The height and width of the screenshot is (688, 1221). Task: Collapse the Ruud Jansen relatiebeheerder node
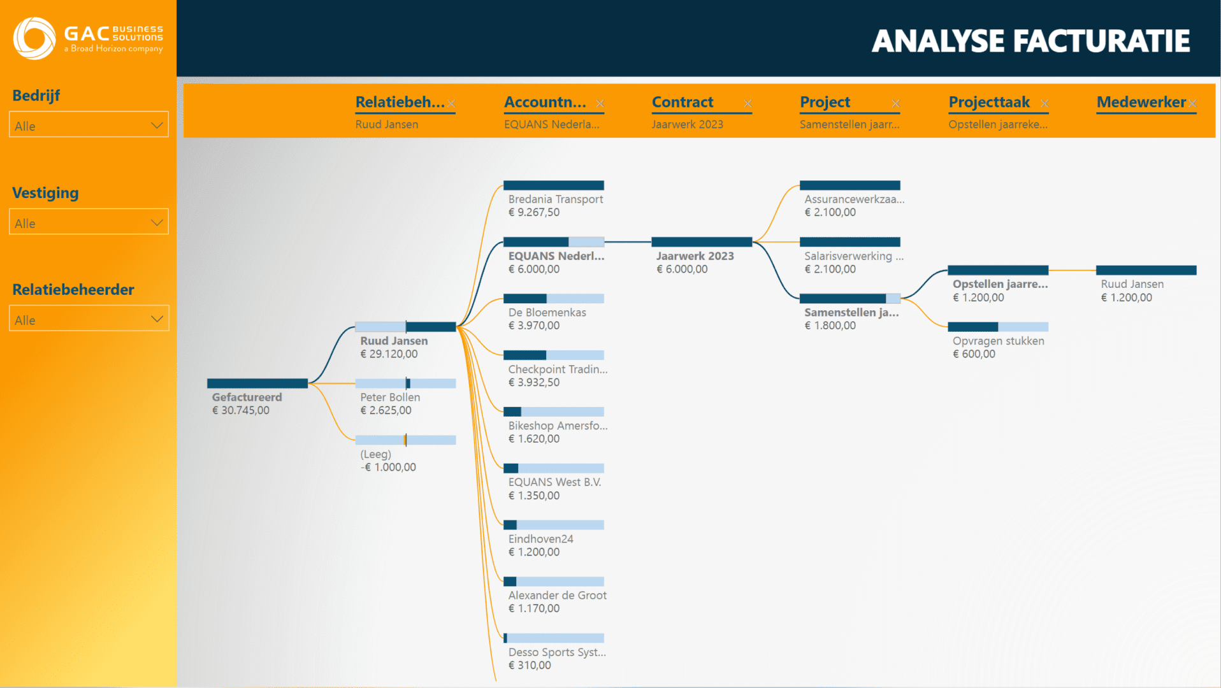coord(405,327)
